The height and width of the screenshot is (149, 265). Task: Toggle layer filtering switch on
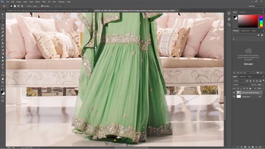click(263, 81)
